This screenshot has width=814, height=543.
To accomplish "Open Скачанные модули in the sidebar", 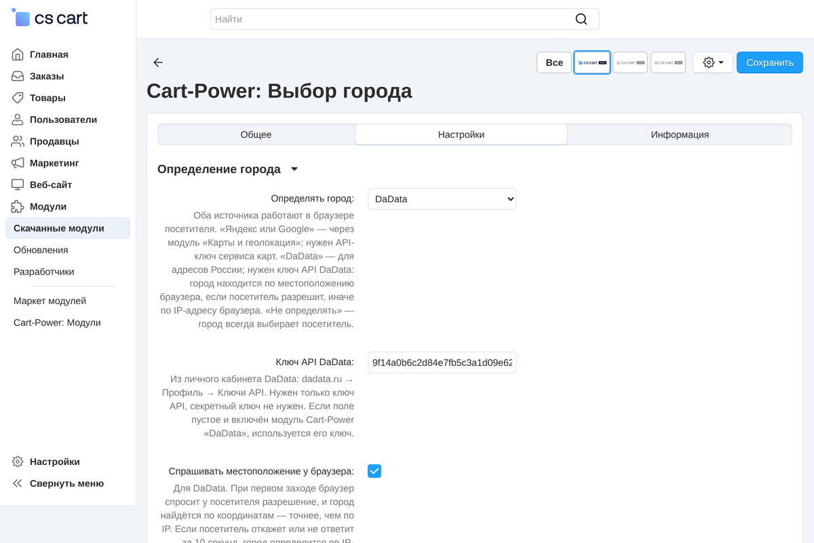I will [68, 228].
